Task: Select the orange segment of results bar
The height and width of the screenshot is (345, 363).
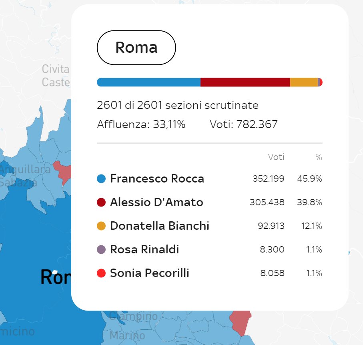Action: [x=303, y=82]
